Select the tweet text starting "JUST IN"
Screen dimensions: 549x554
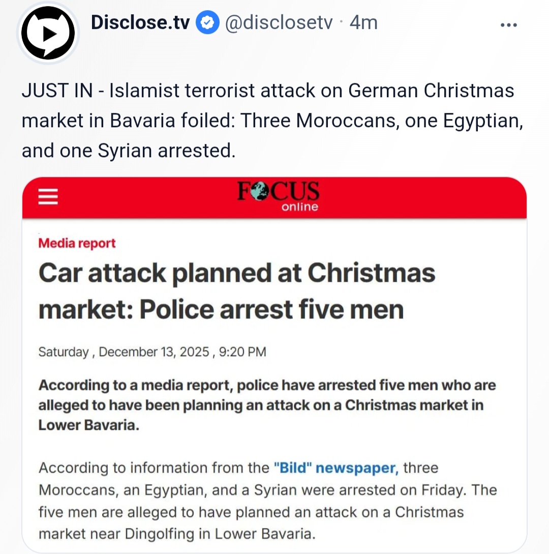(268, 121)
